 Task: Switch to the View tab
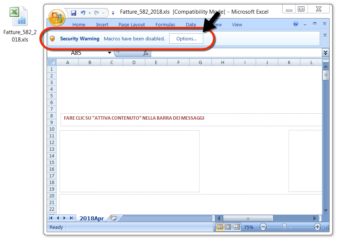(x=237, y=25)
